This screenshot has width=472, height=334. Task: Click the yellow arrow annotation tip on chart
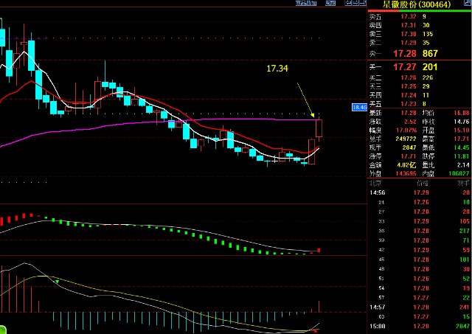[x=313, y=116]
